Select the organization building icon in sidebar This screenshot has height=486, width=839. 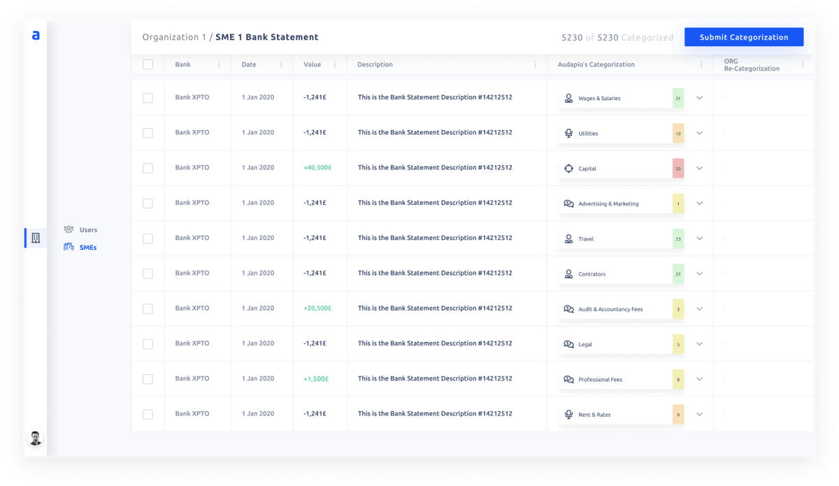(x=35, y=238)
